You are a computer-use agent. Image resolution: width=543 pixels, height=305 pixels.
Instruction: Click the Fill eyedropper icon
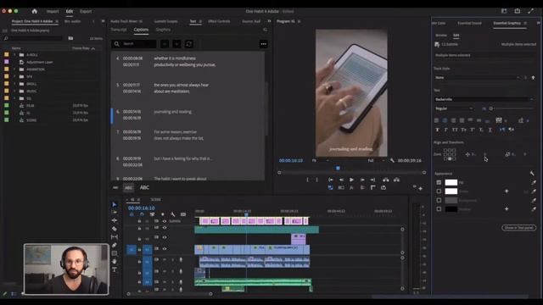534,182
